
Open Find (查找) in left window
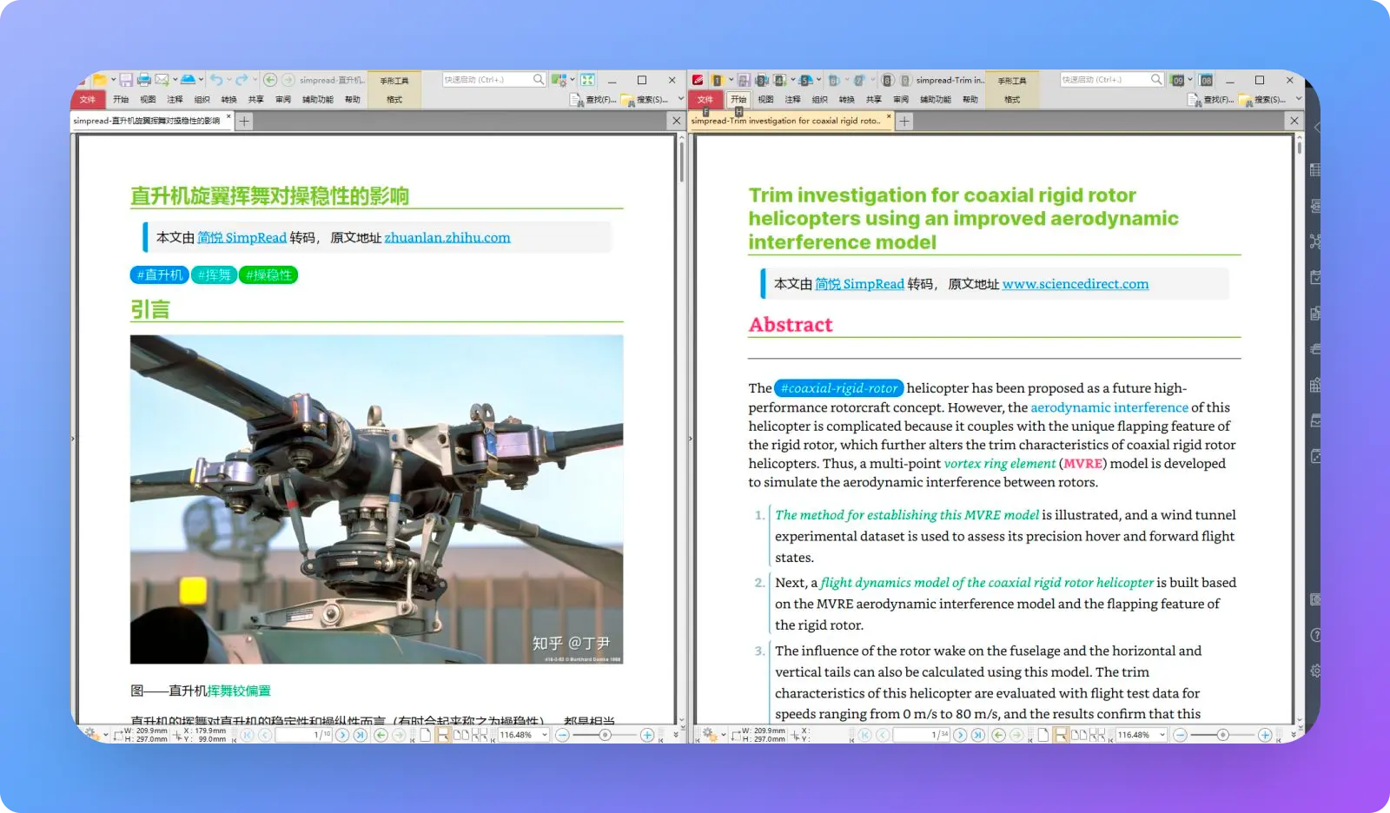(x=592, y=100)
